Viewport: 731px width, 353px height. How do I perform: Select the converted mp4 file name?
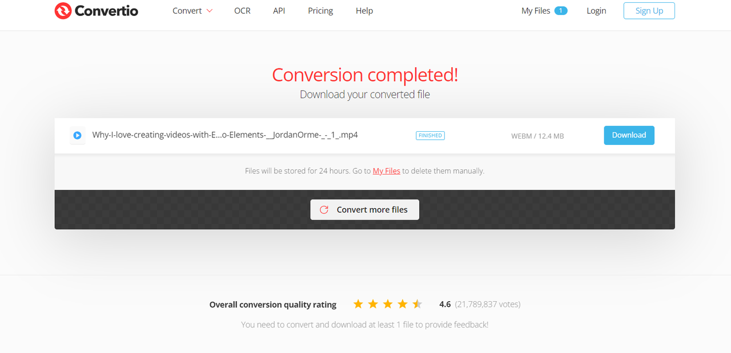tap(225, 135)
